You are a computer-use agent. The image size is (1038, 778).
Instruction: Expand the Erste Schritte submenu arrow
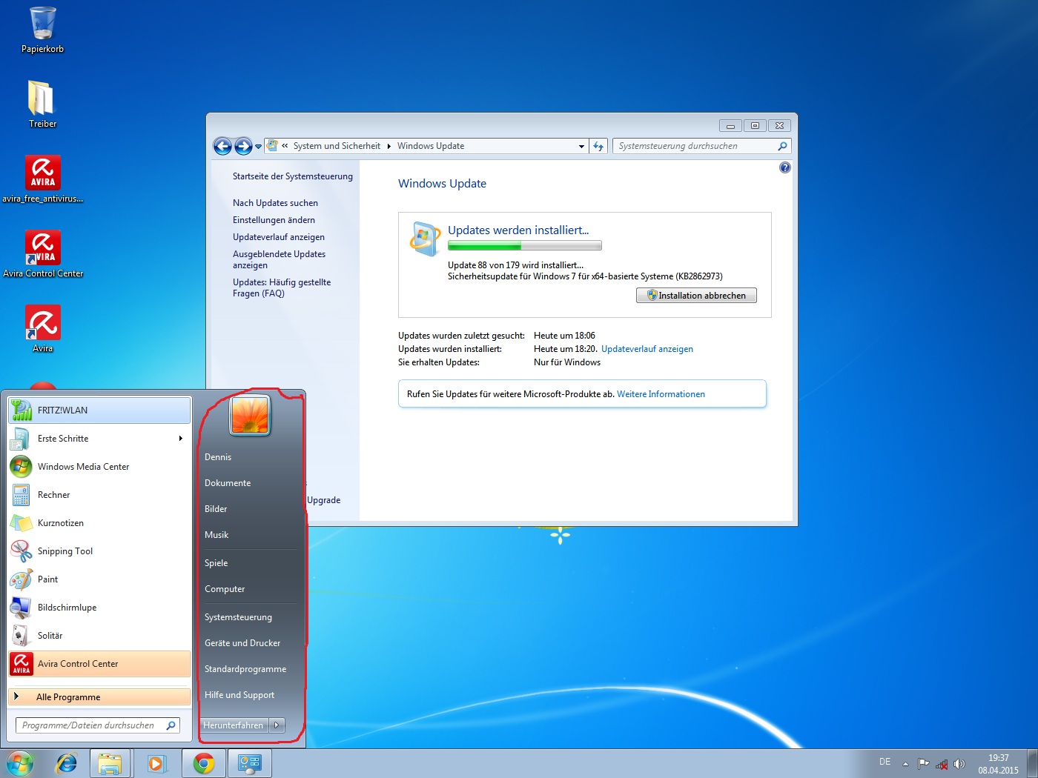pos(180,439)
